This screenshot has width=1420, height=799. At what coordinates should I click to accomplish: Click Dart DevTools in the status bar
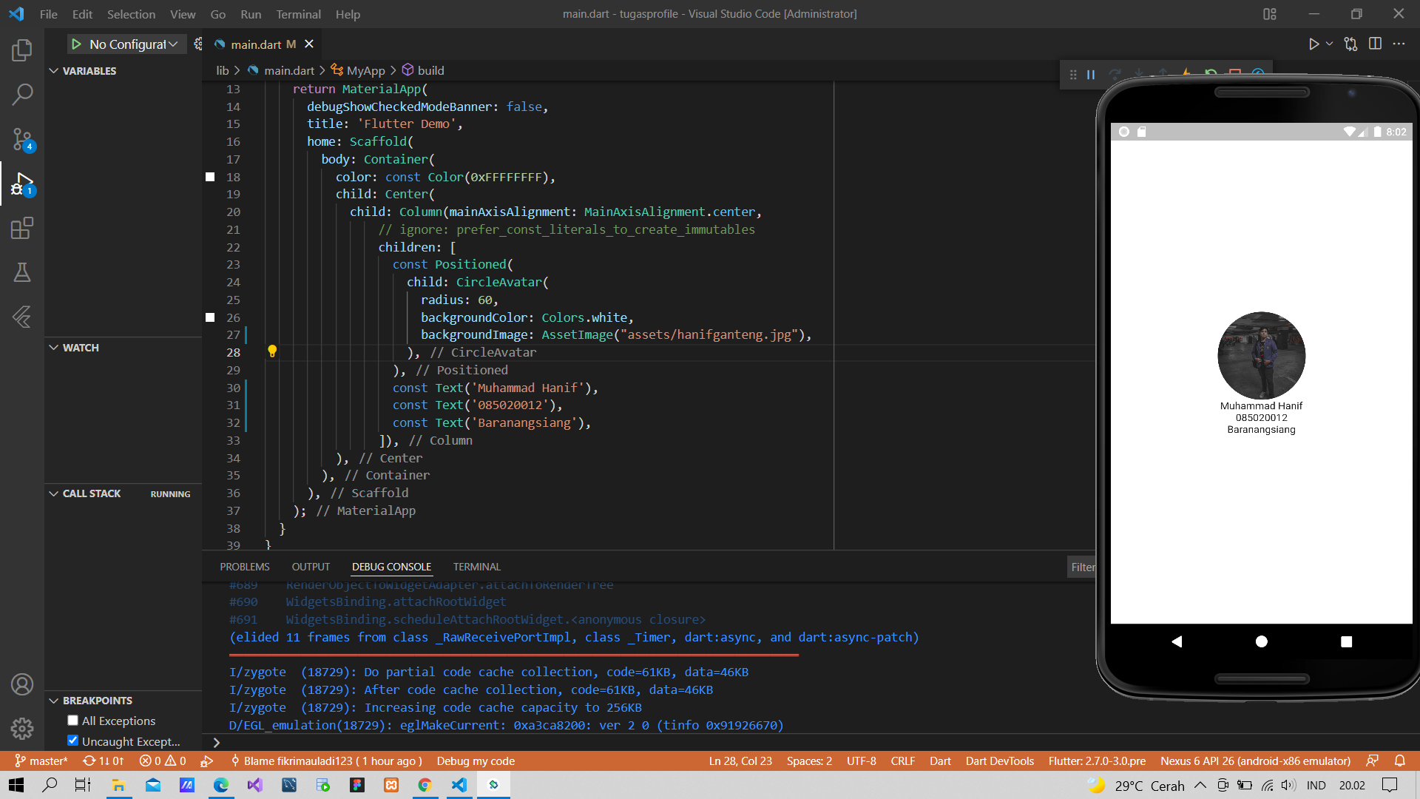tap(999, 761)
